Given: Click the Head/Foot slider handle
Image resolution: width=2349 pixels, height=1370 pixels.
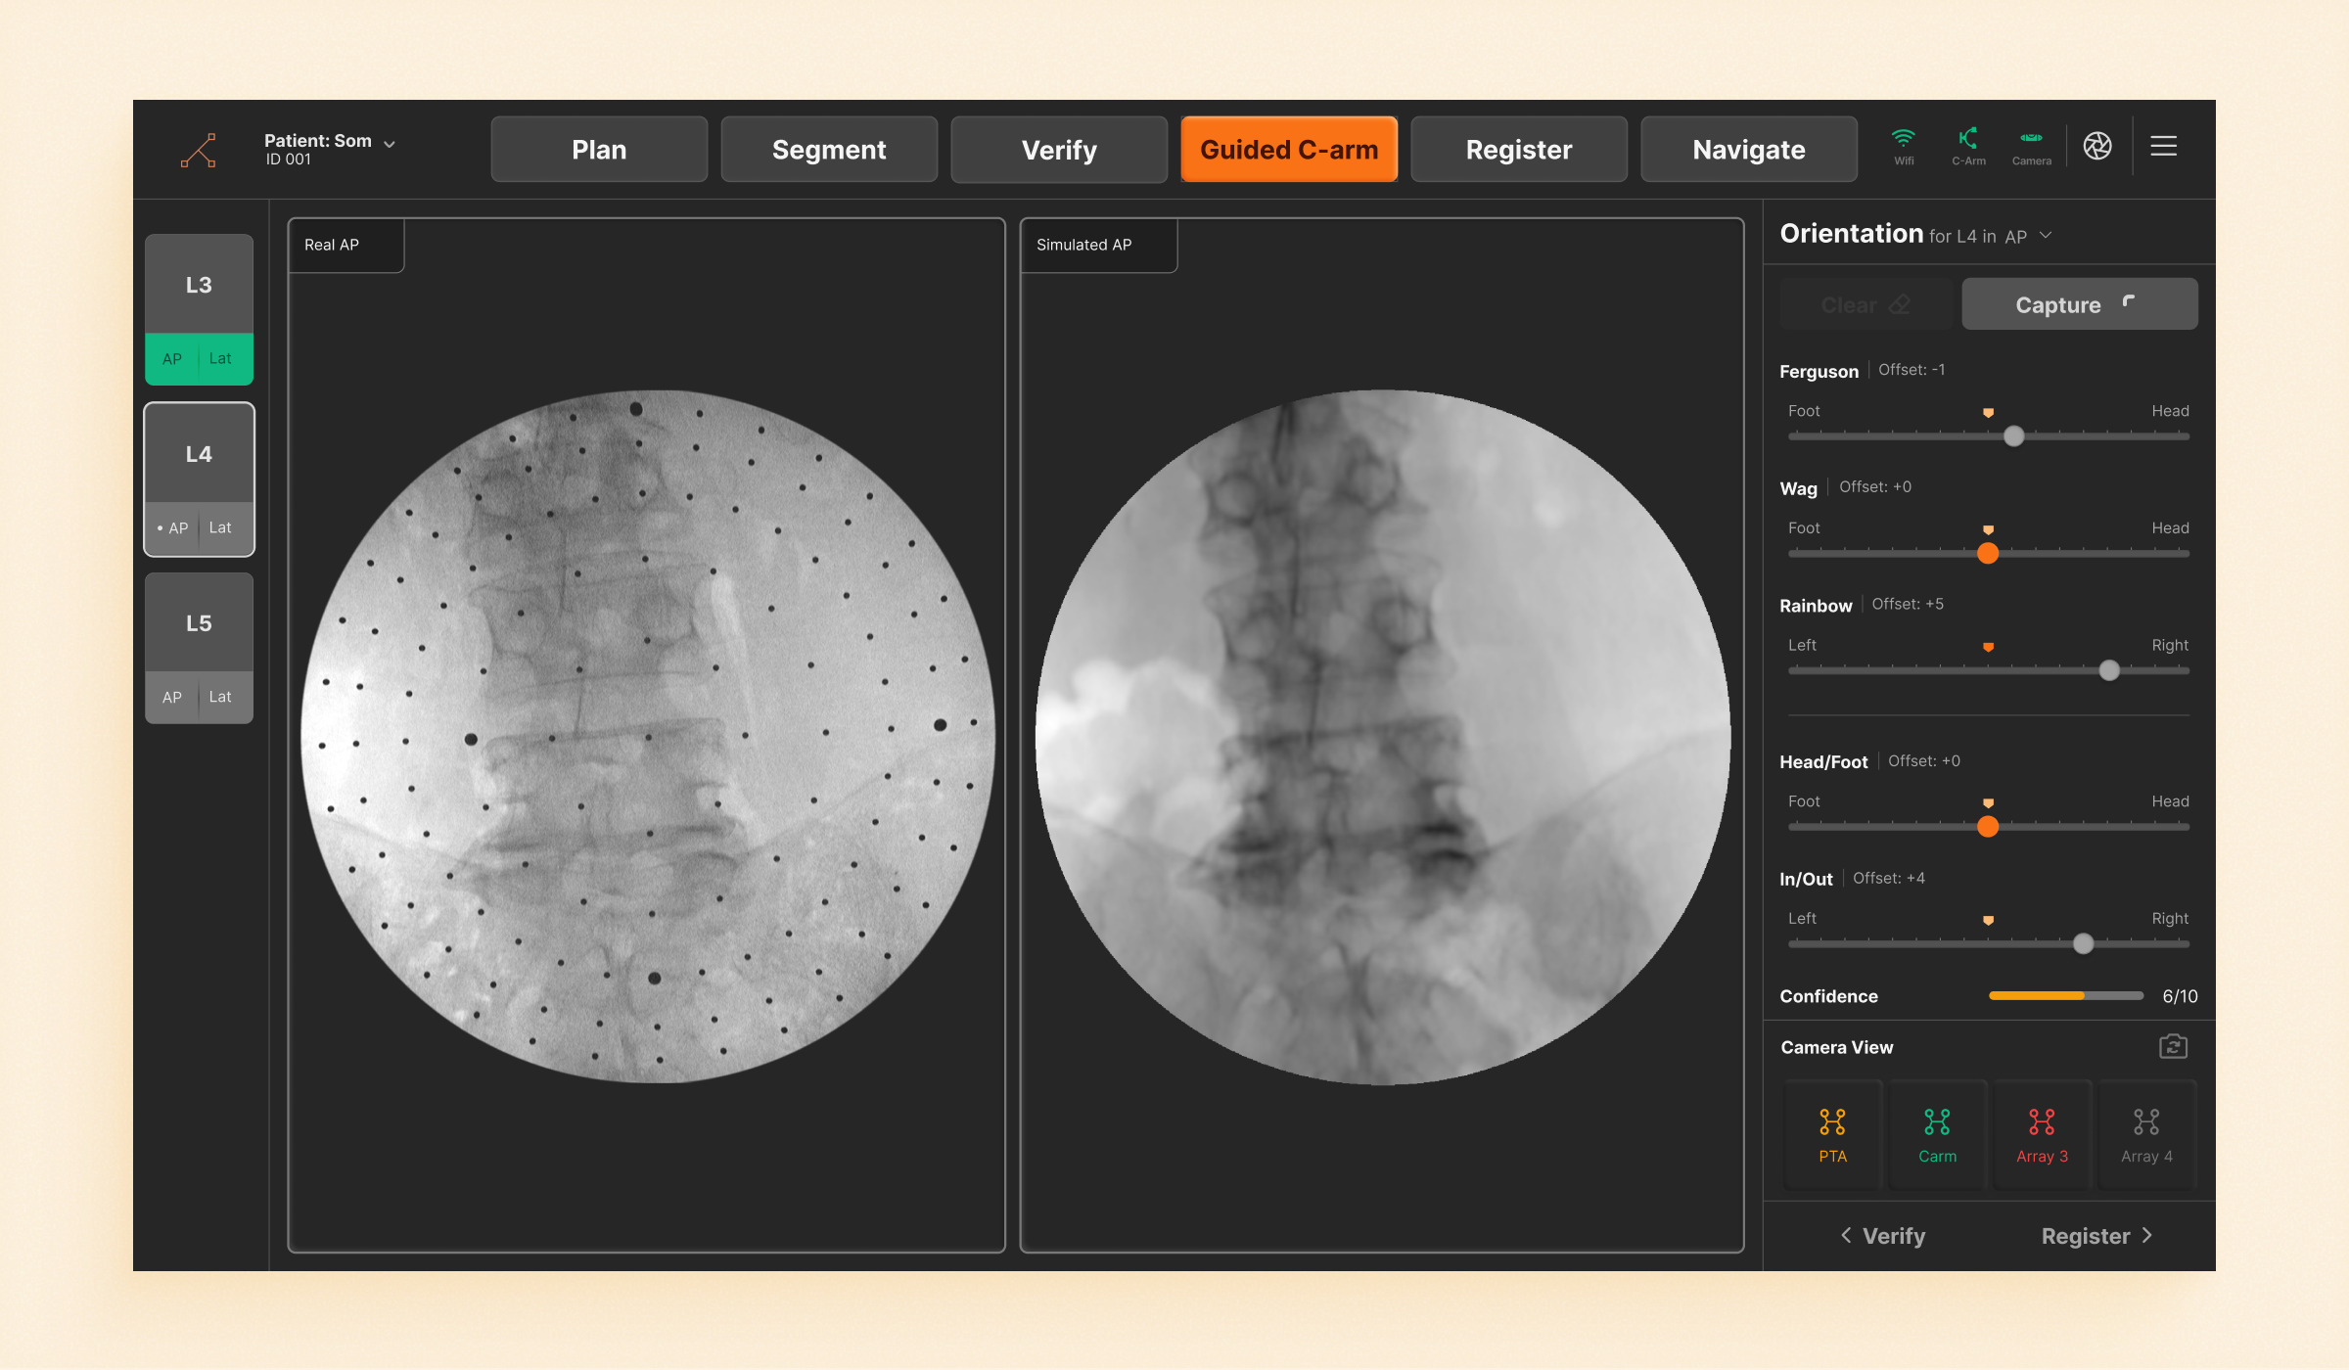Looking at the screenshot, I should 1988,827.
